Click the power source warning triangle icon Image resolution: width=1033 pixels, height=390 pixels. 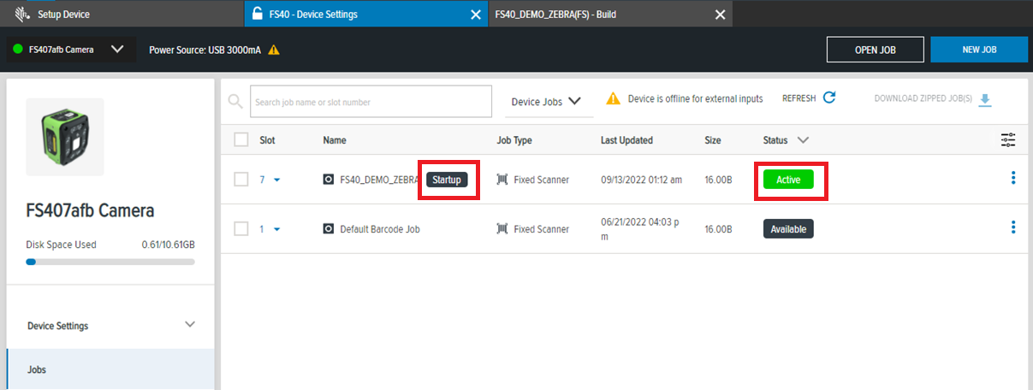[274, 50]
